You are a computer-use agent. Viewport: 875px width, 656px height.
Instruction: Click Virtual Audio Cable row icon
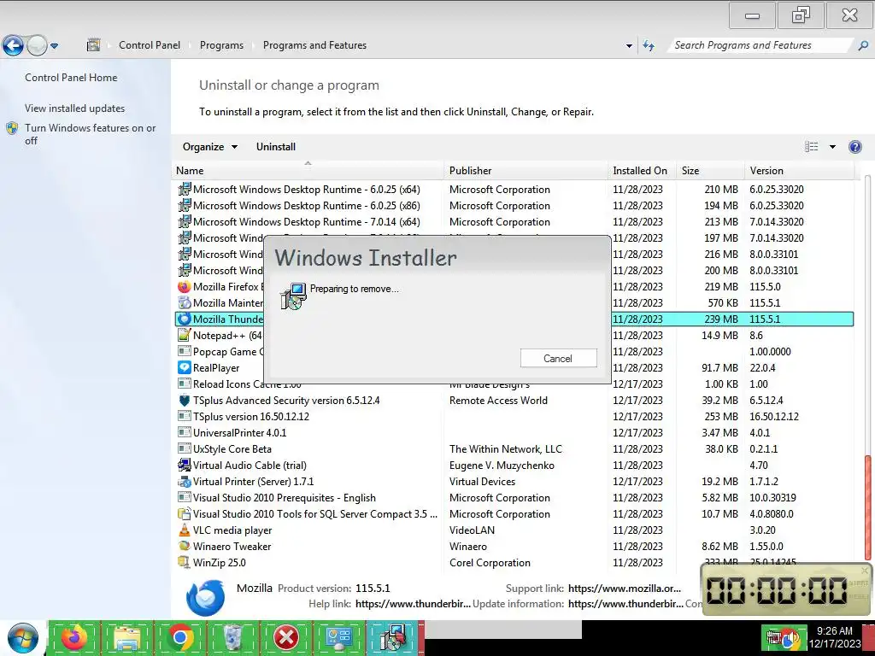185,466
